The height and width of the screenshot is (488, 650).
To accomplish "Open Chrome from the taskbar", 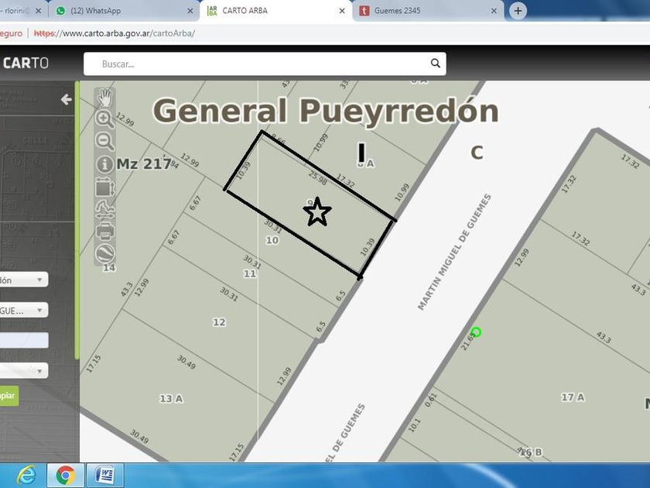I will pyautogui.click(x=66, y=475).
